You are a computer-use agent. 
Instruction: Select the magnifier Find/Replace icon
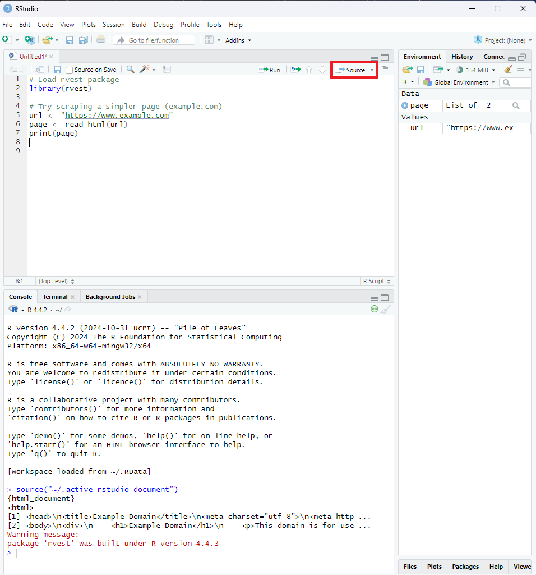click(130, 70)
